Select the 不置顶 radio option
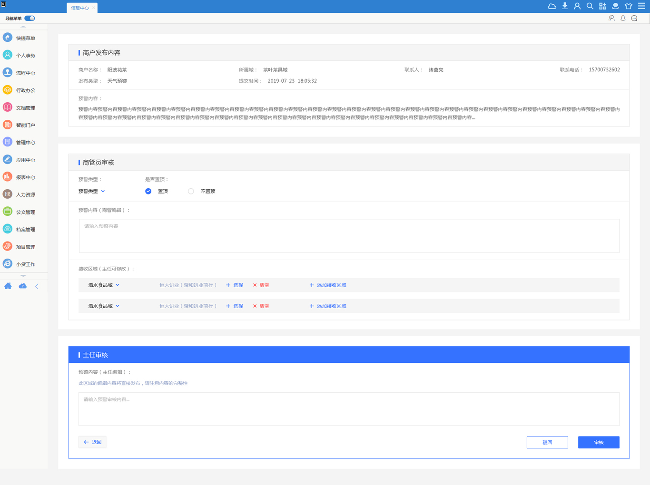 (191, 191)
